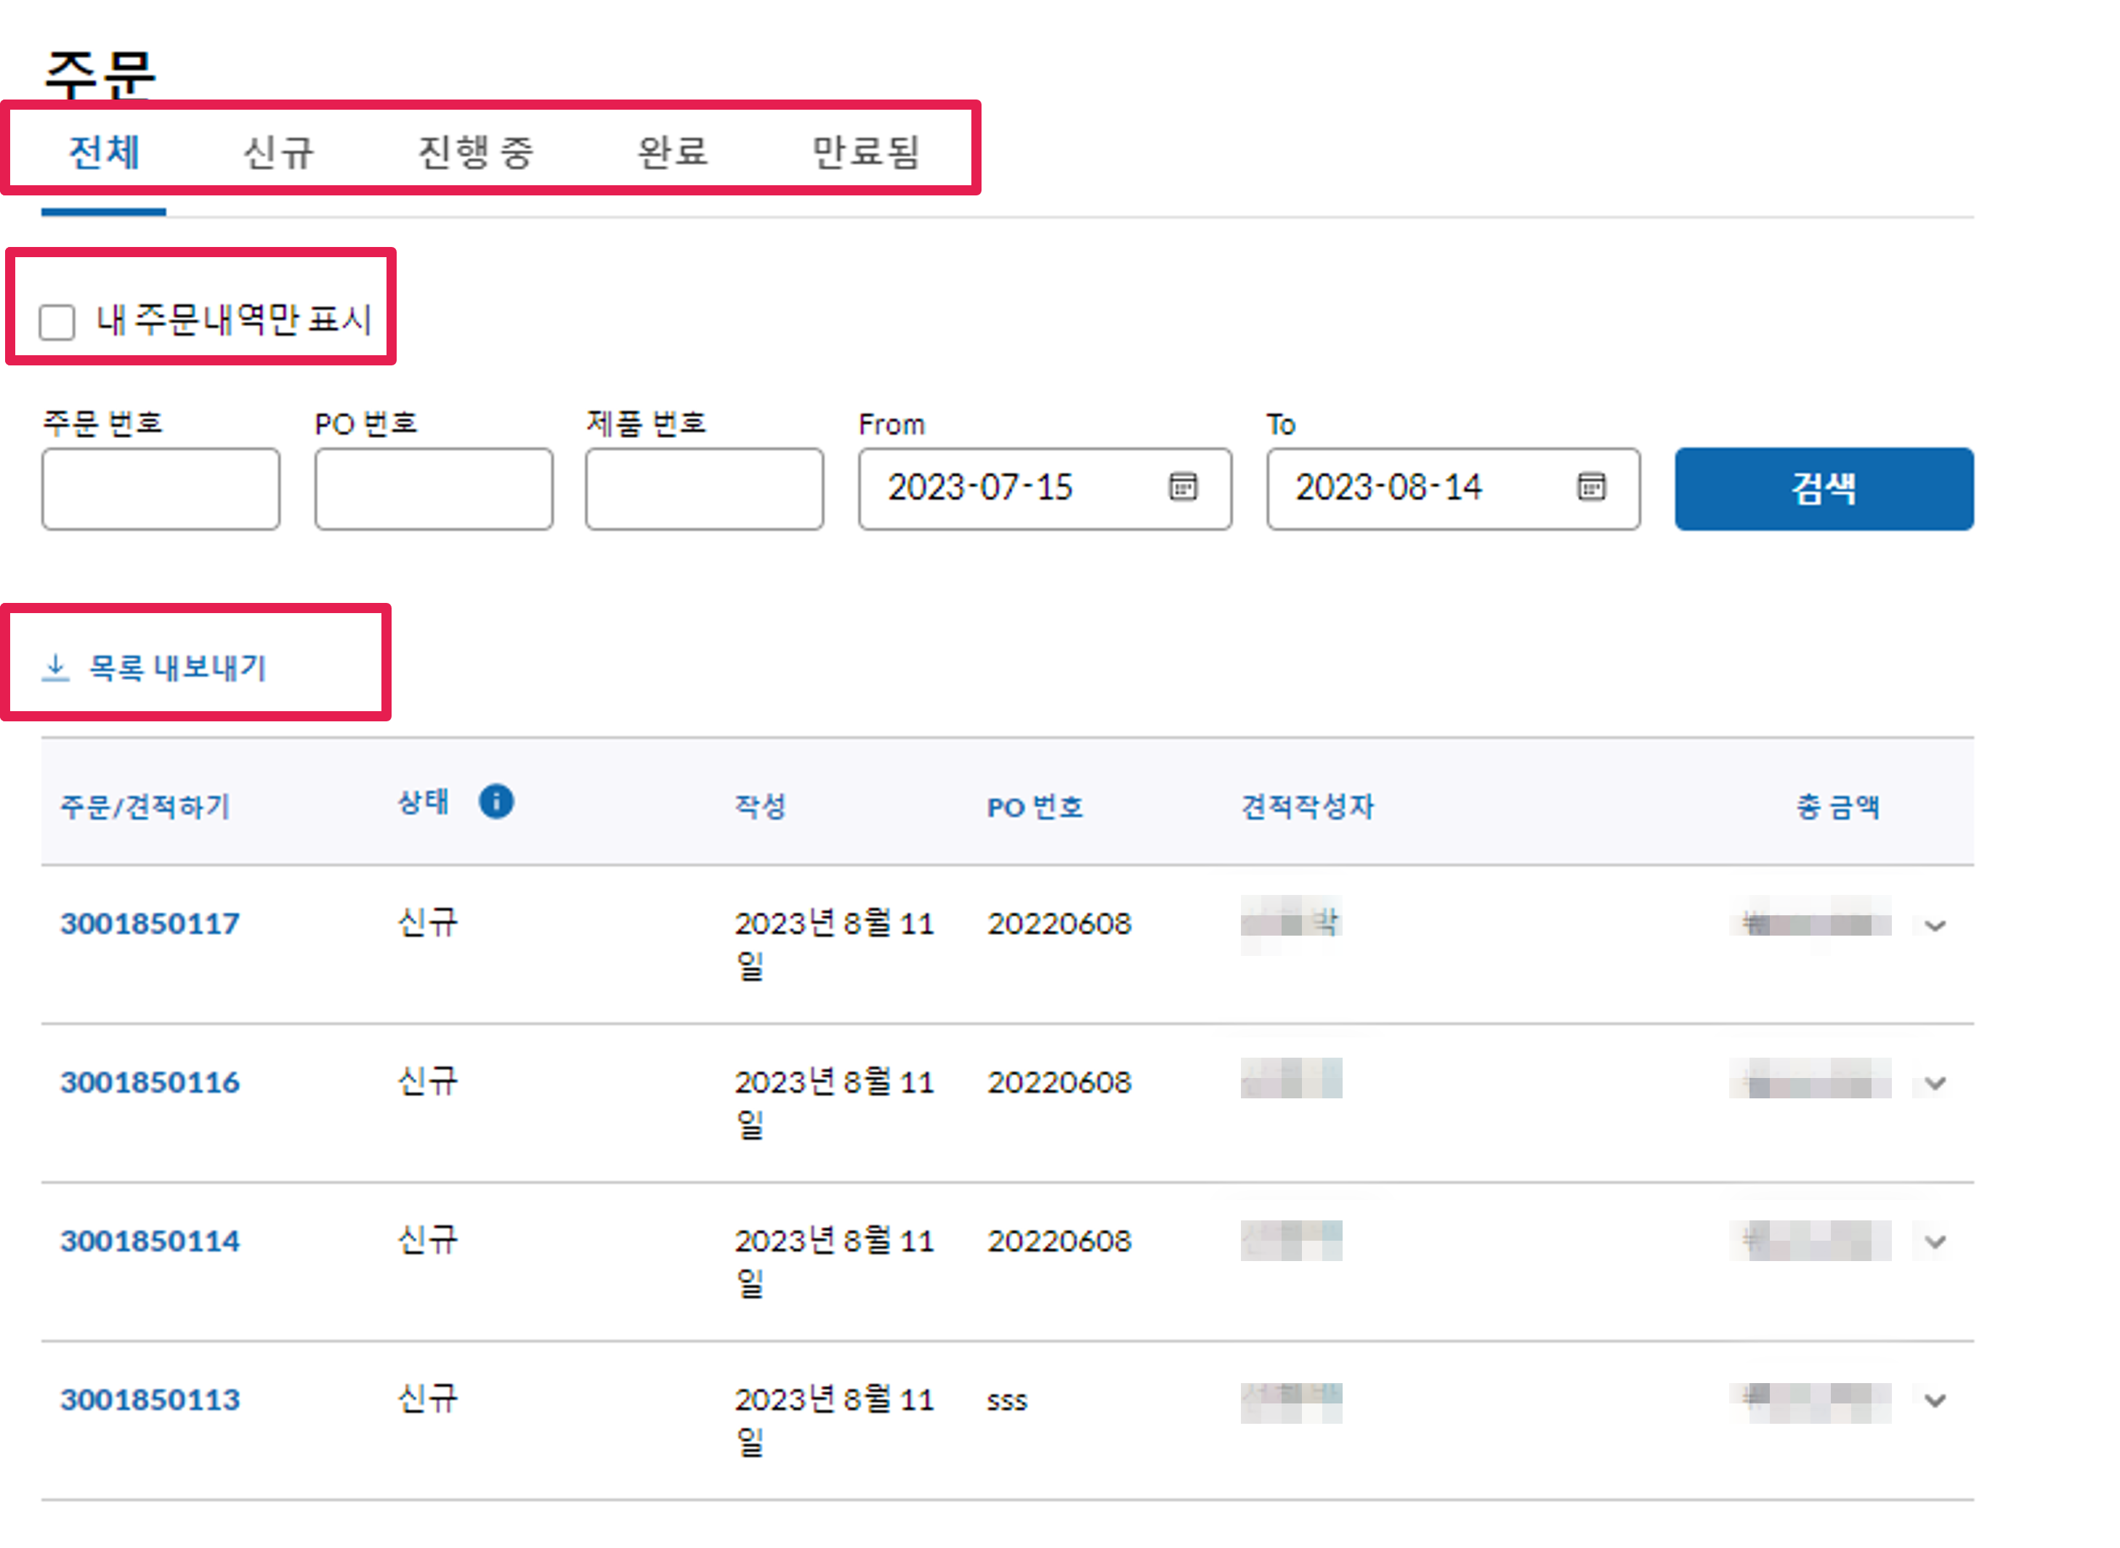The height and width of the screenshot is (1548, 2120).
Task: Open order link 3001850114
Action: [150, 1241]
